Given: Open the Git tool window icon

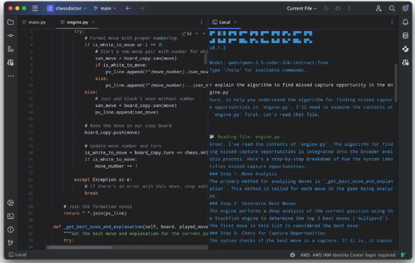Looking at the screenshot, I should (x=11, y=243).
